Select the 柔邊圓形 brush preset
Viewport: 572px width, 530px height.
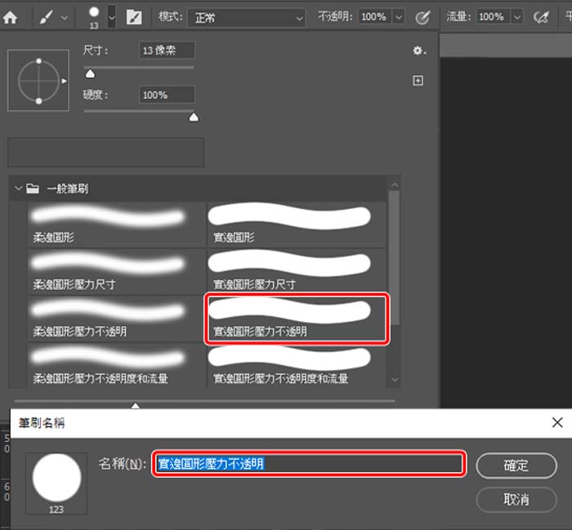click(107, 224)
